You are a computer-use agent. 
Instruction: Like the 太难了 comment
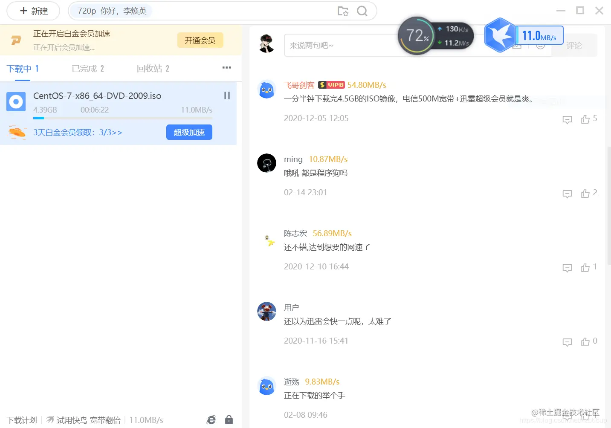pos(585,342)
